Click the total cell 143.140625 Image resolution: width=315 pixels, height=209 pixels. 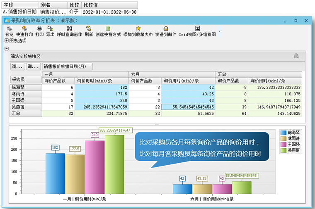click(x=275, y=114)
